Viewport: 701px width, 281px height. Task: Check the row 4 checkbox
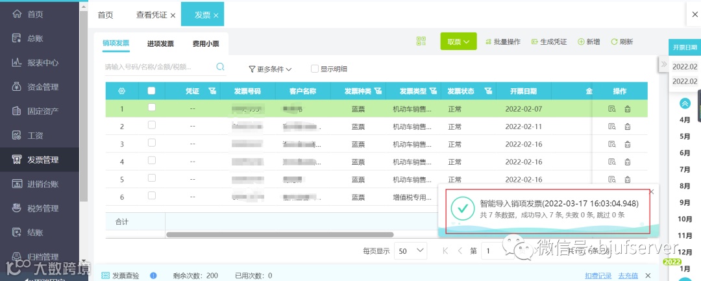tap(151, 160)
